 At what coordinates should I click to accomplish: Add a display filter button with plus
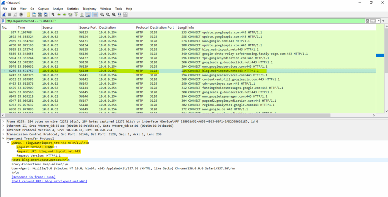(384, 21)
